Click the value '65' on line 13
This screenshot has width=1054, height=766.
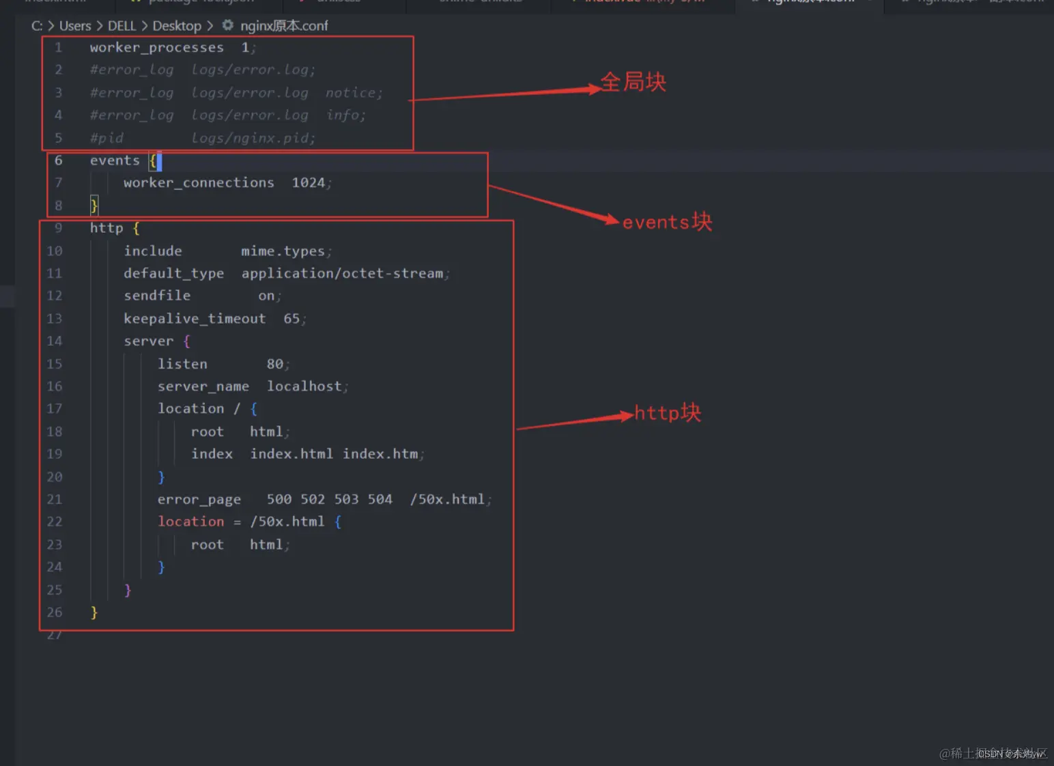(291, 319)
